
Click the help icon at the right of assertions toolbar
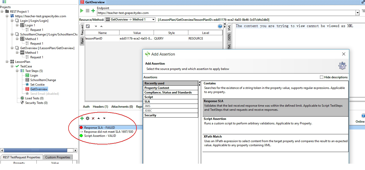click(363, 116)
